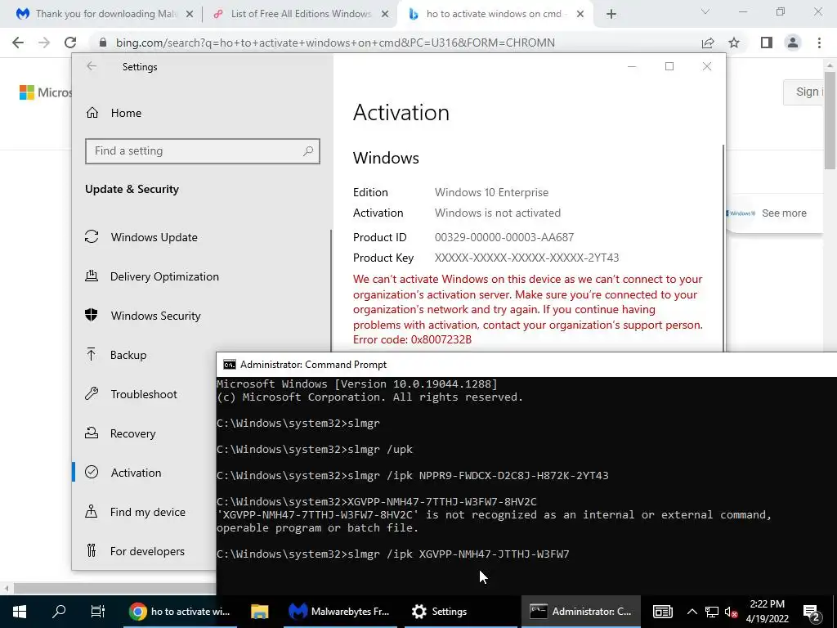
Task: Open Chrome side panel
Action: pyautogui.click(x=767, y=43)
